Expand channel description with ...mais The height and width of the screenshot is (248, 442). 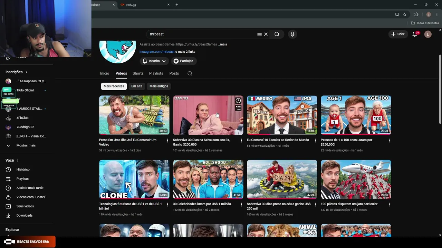point(222,44)
